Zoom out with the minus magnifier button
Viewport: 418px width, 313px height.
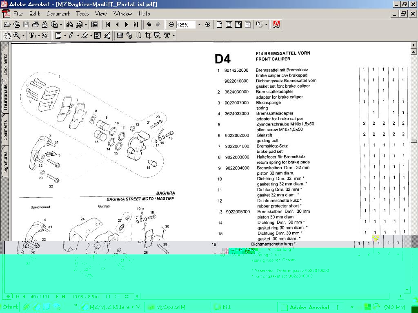click(x=171, y=25)
